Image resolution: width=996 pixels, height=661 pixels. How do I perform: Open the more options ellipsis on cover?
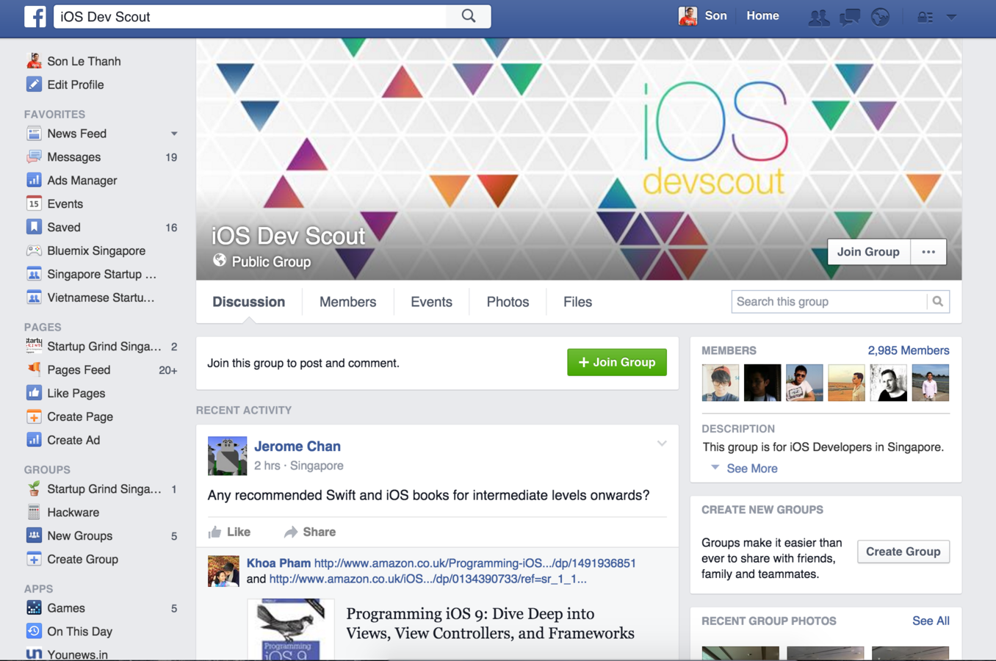pyautogui.click(x=928, y=252)
